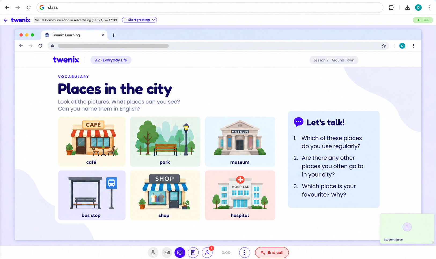Bookmark page with the star icon
This screenshot has width=436, height=259.
click(x=384, y=46)
